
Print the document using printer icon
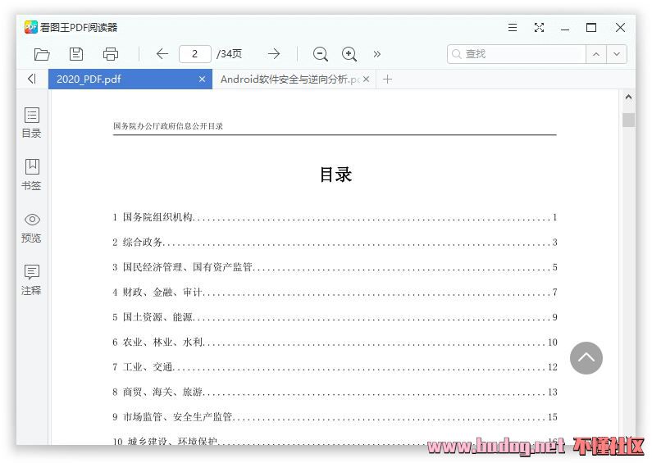tap(111, 54)
